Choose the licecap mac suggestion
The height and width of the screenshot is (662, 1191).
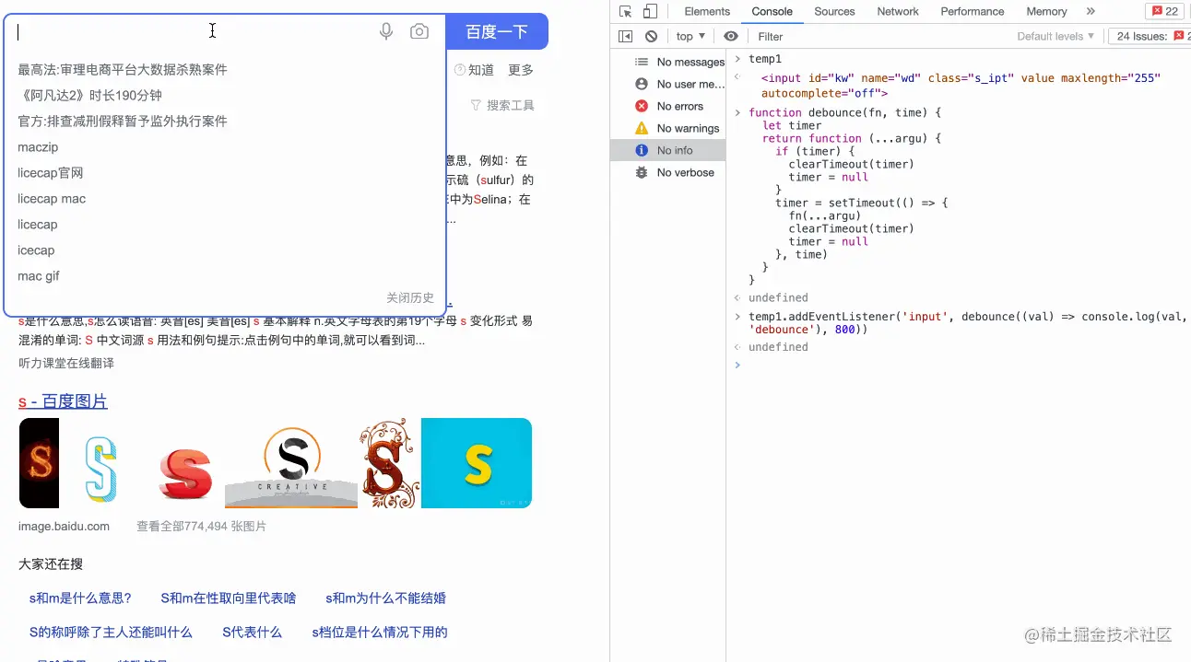point(52,199)
